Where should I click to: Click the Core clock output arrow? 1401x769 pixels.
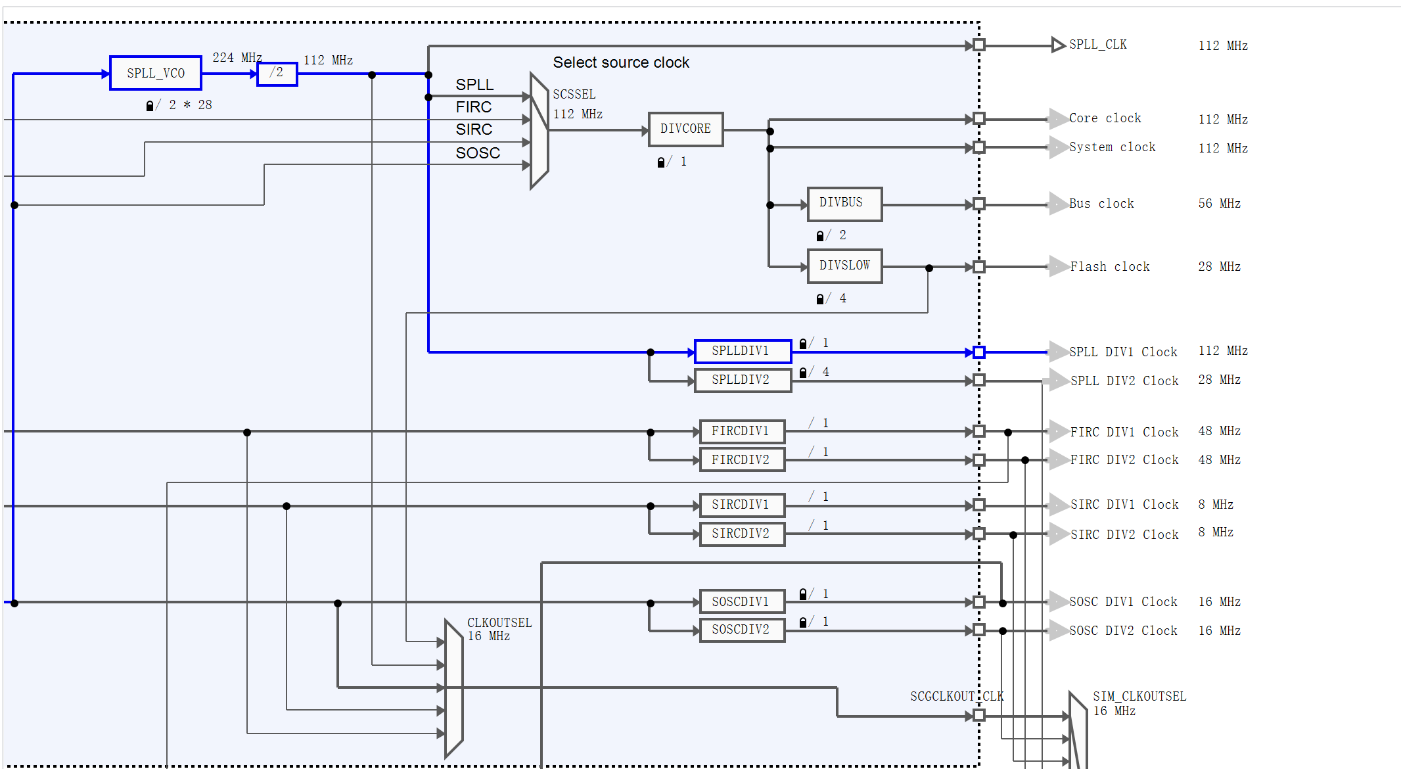pos(1057,119)
